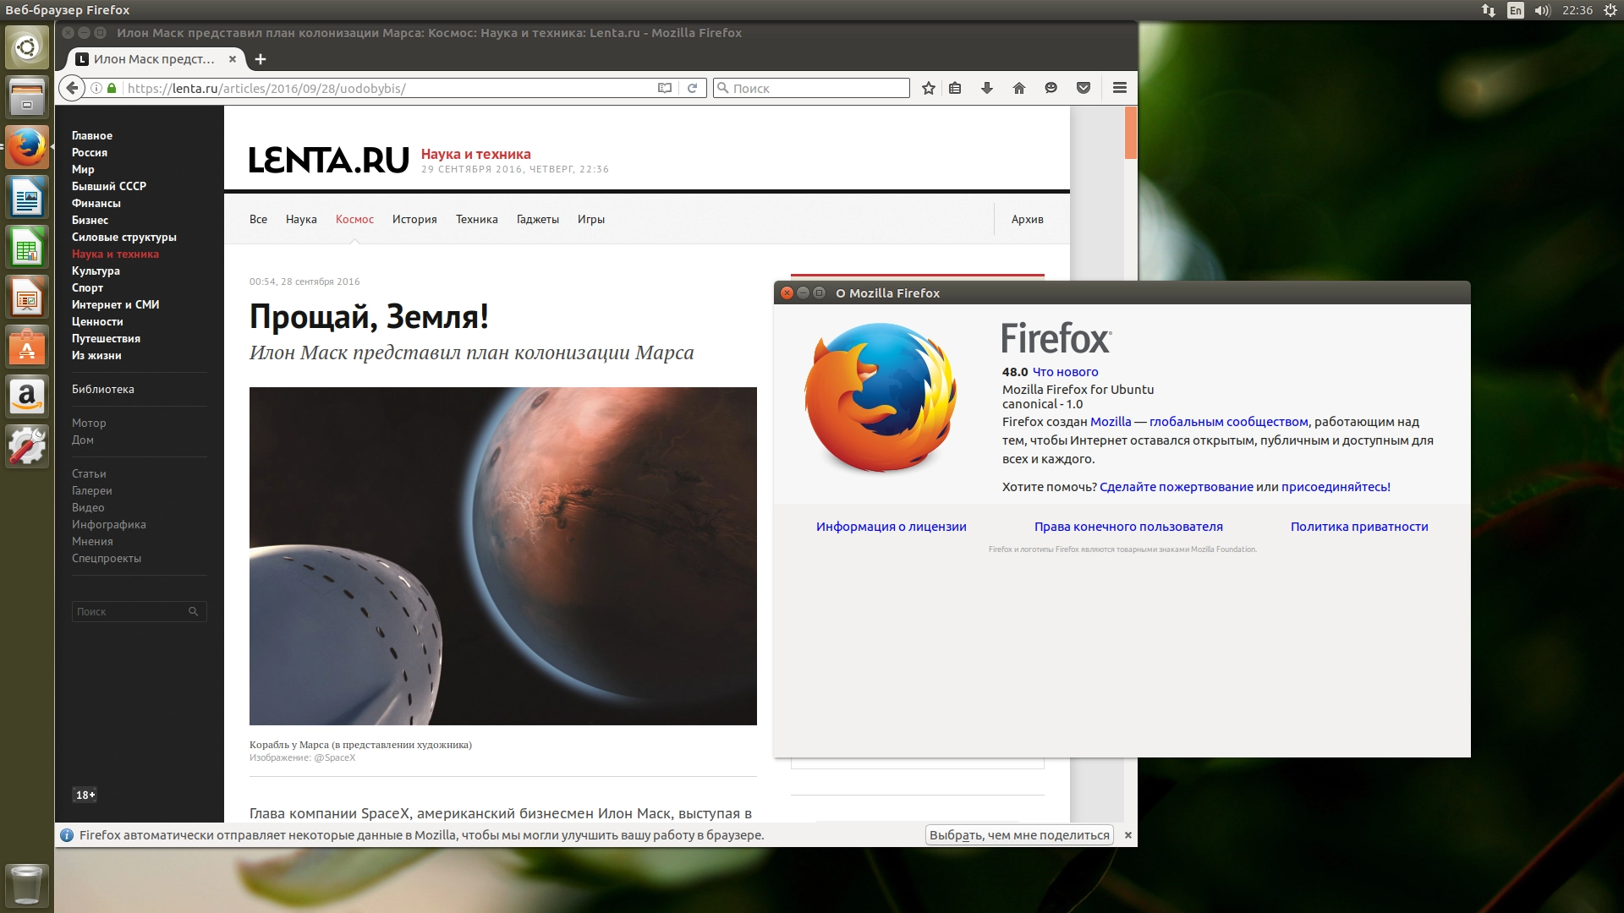The width and height of the screenshot is (1624, 913).
Task: Select the Техника category tab
Action: (x=477, y=219)
